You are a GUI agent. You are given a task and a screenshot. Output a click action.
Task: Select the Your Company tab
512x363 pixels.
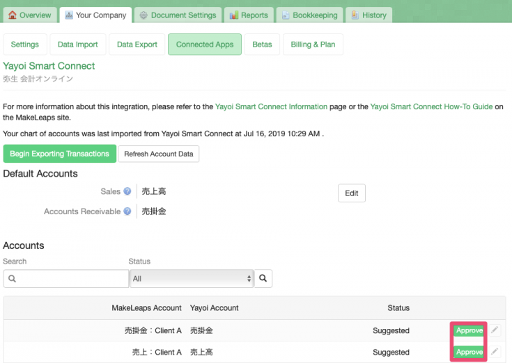tap(95, 15)
